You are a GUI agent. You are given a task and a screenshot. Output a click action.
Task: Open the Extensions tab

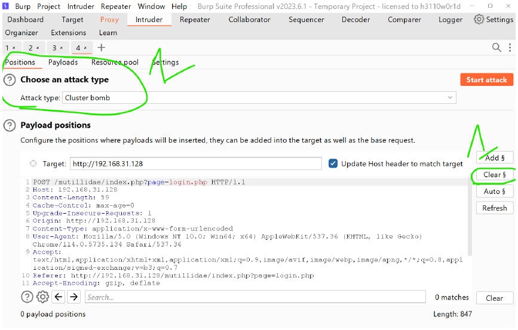point(68,33)
